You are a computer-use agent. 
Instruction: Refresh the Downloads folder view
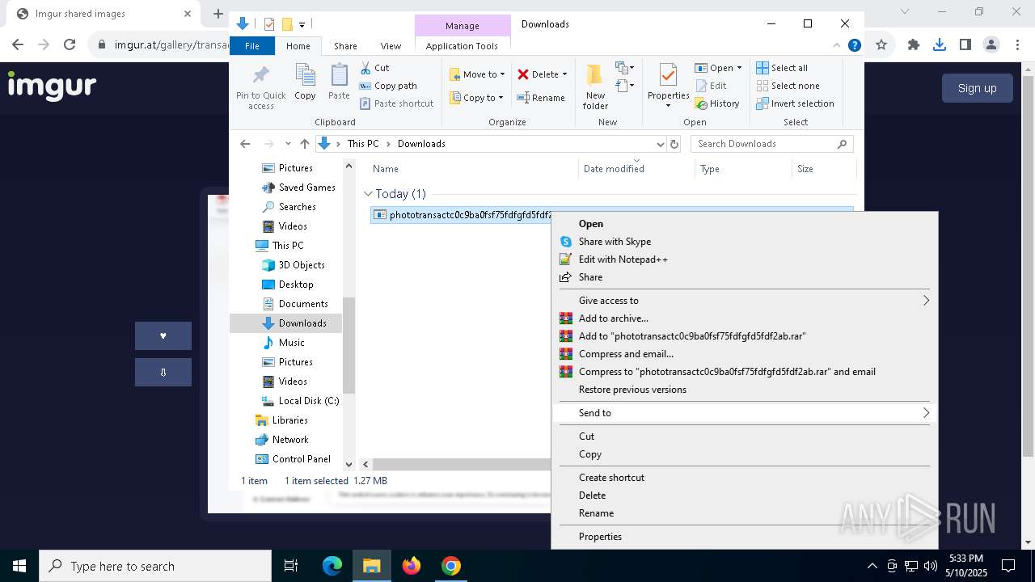pos(674,144)
